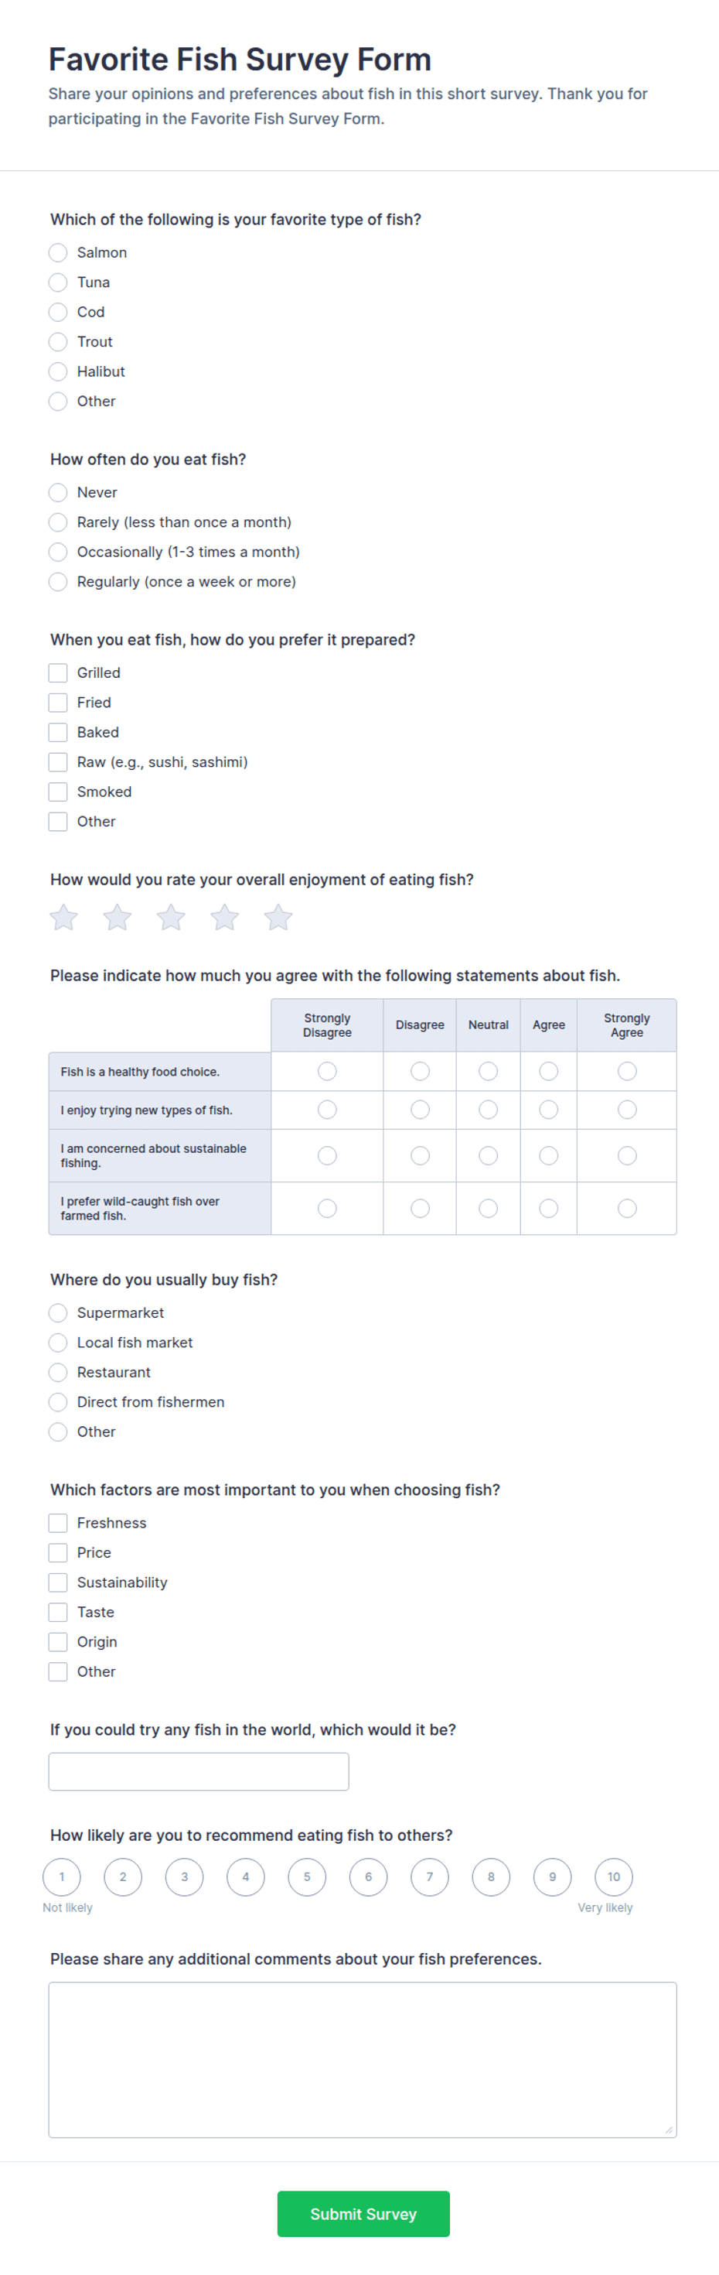Give a five star enjoyment rating
This screenshot has width=719, height=2275.
[x=278, y=918]
